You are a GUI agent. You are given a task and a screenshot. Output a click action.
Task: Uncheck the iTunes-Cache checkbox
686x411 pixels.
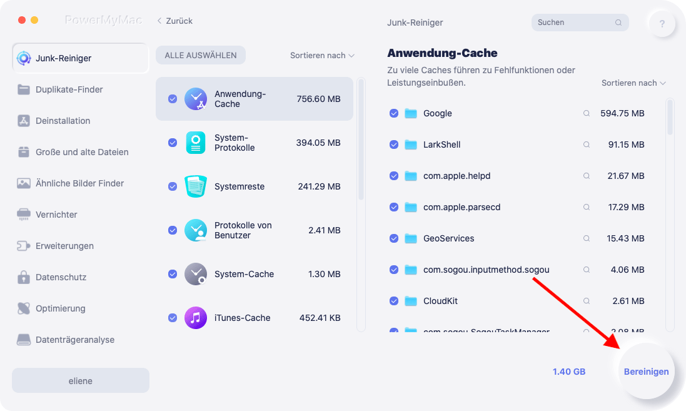pyautogui.click(x=173, y=318)
